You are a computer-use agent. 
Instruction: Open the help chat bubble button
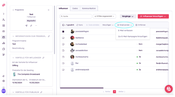(169, 89)
